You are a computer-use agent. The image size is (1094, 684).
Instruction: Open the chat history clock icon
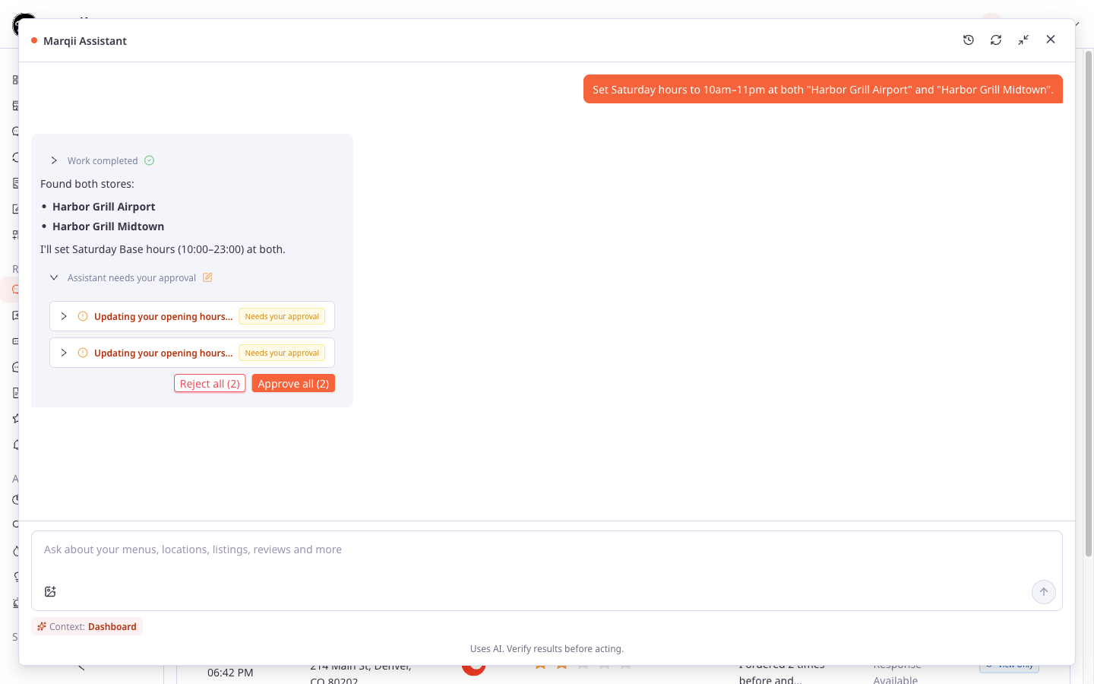click(x=969, y=40)
